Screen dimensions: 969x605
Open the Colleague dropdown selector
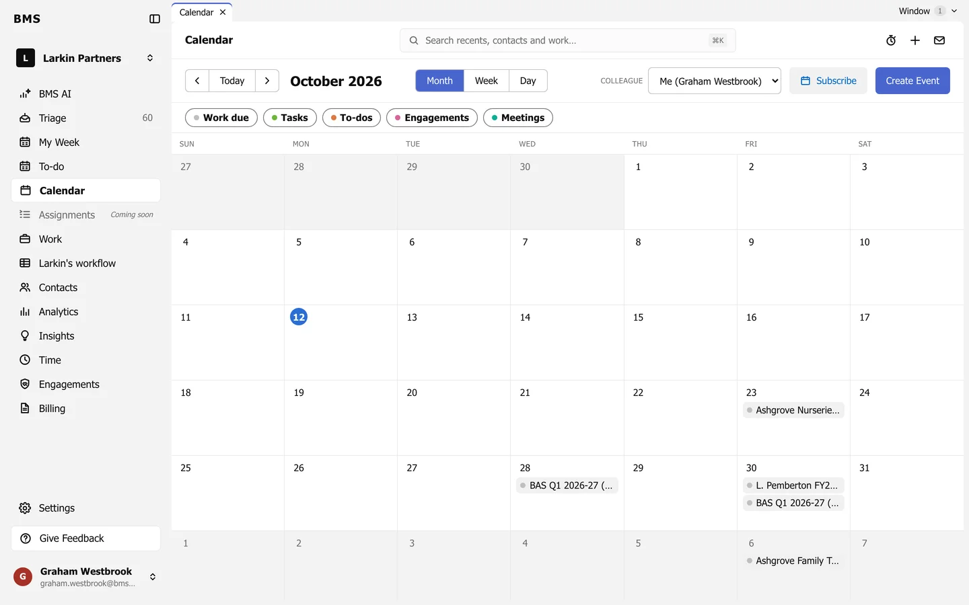click(x=715, y=81)
